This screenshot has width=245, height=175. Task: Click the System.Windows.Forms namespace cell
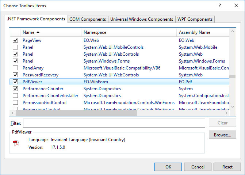[x=107, y=61]
